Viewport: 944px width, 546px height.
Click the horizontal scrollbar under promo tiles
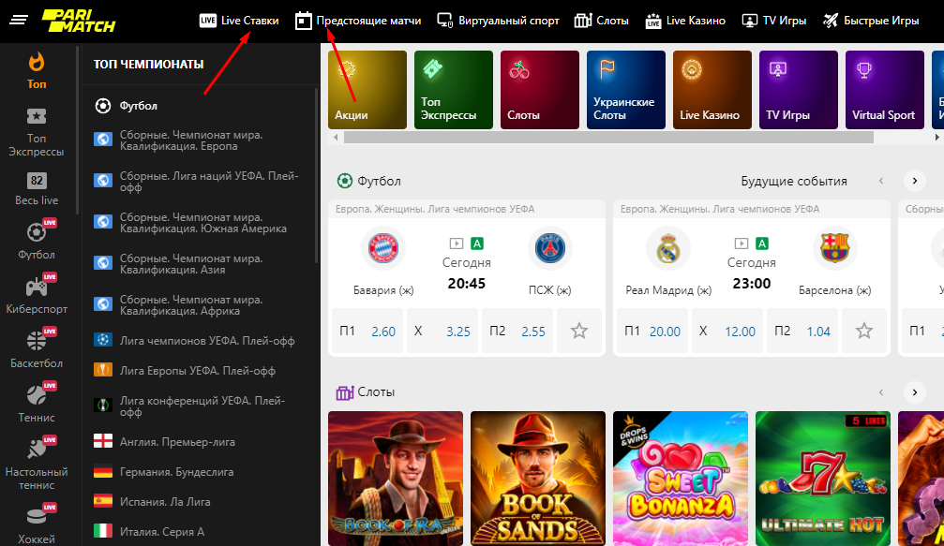[608, 137]
